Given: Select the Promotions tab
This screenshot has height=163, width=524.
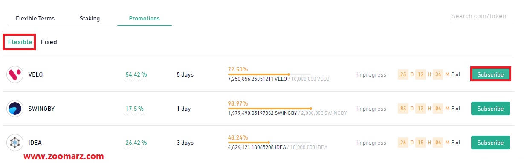Looking at the screenshot, I should coord(144,19).
